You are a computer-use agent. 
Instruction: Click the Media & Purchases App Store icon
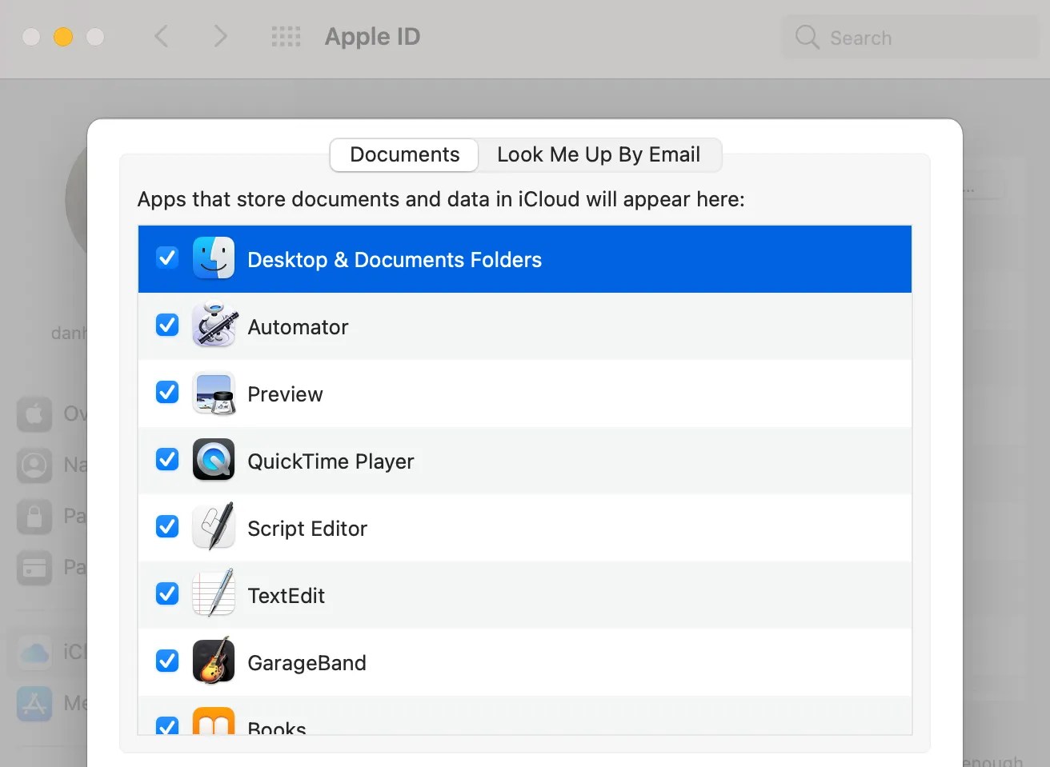click(x=34, y=703)
